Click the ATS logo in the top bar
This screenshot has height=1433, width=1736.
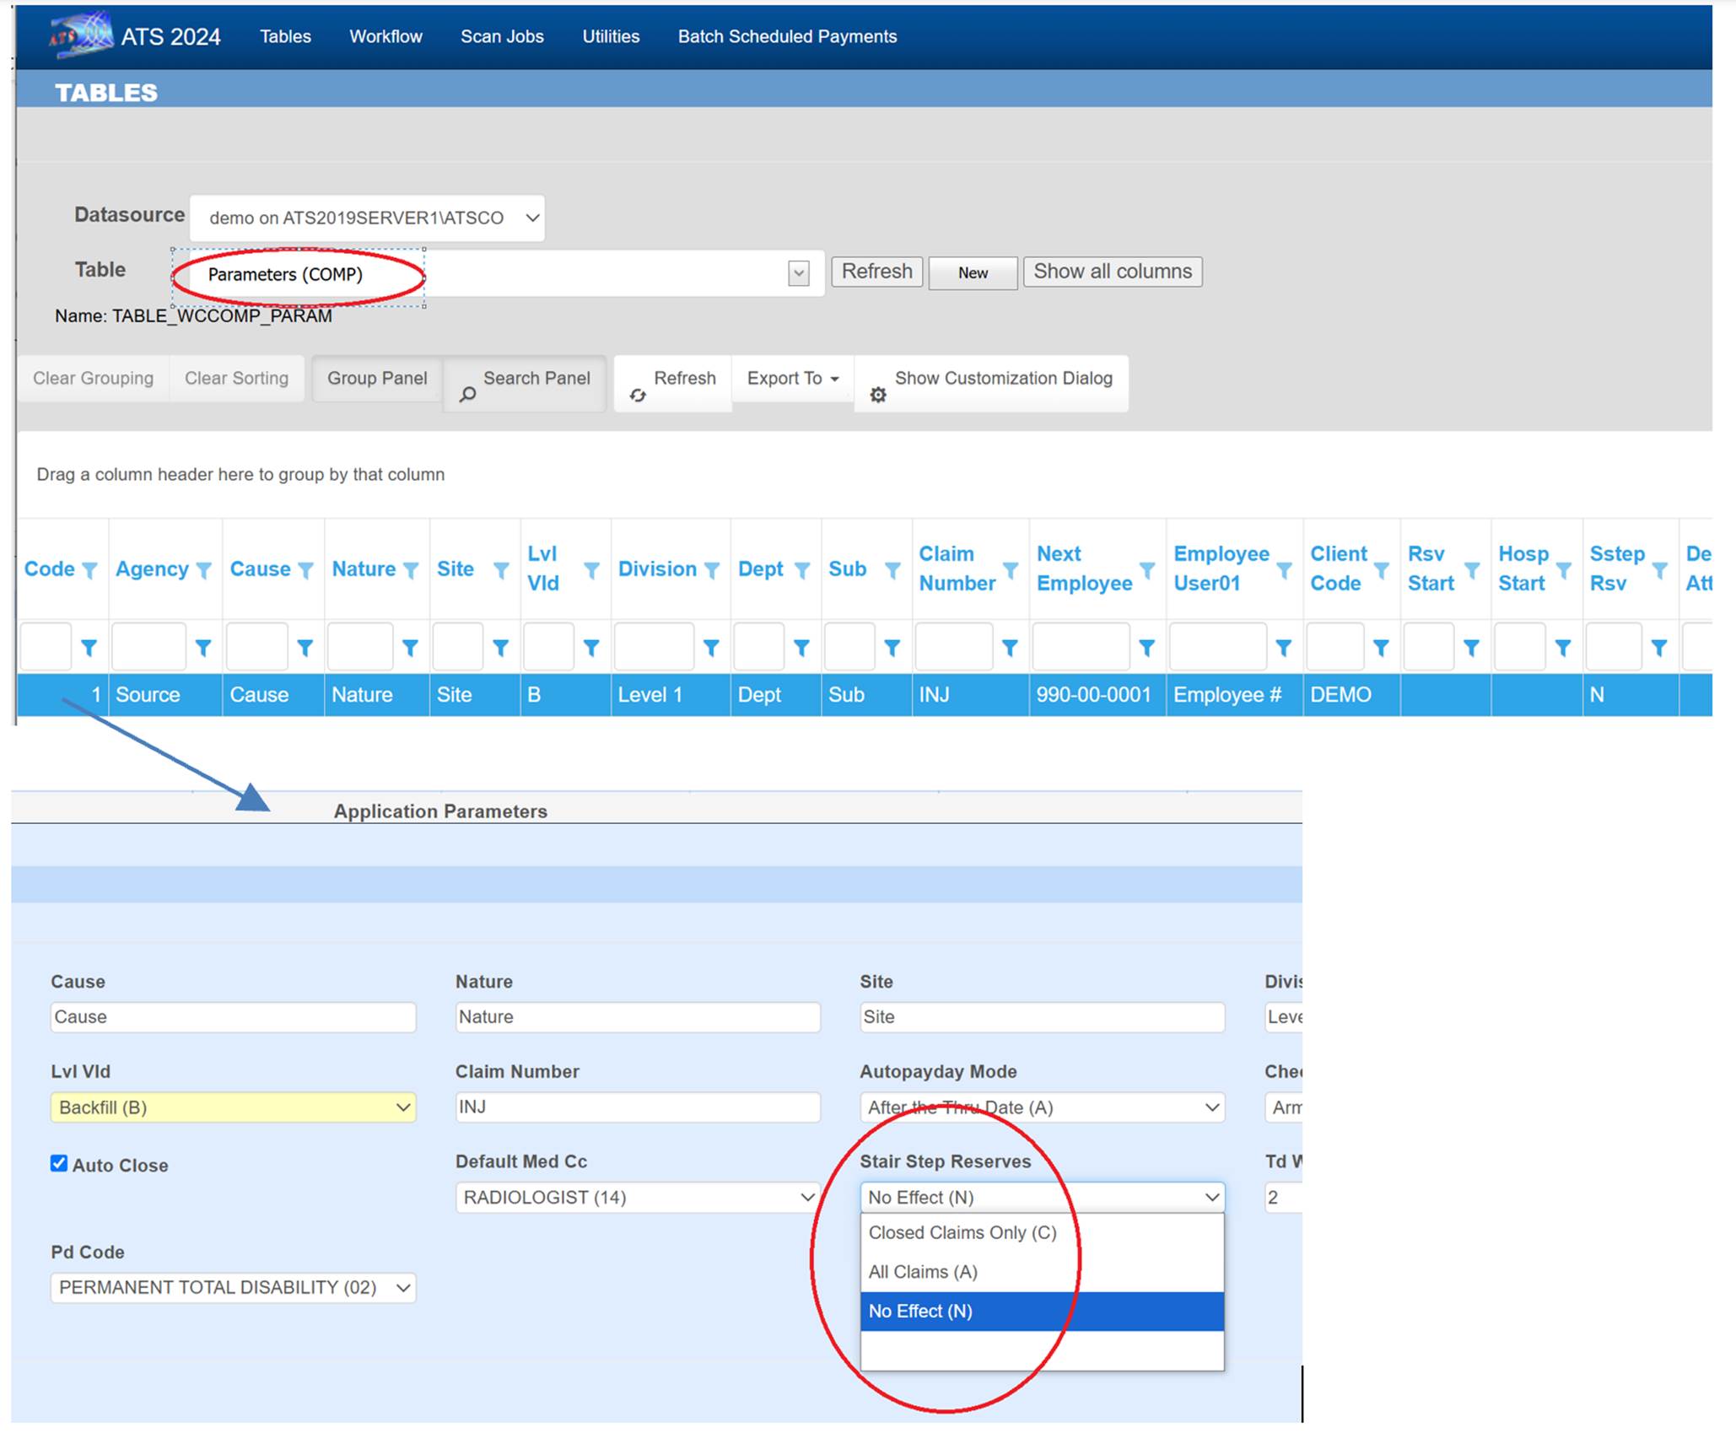point(80,34)
